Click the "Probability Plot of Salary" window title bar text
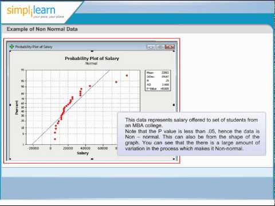275x206 pixels. point(34,47)
